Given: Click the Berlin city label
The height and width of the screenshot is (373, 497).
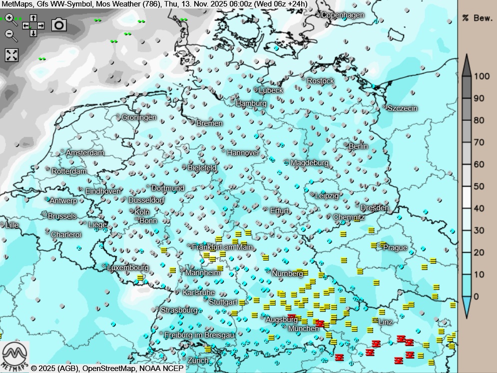Looking at the screenshot, I should (358, 146).
